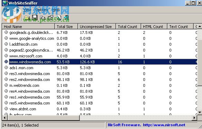Viewport: 202px width, 129px height.
Task: Open the Options menu
Action: [x=42, y=10]
